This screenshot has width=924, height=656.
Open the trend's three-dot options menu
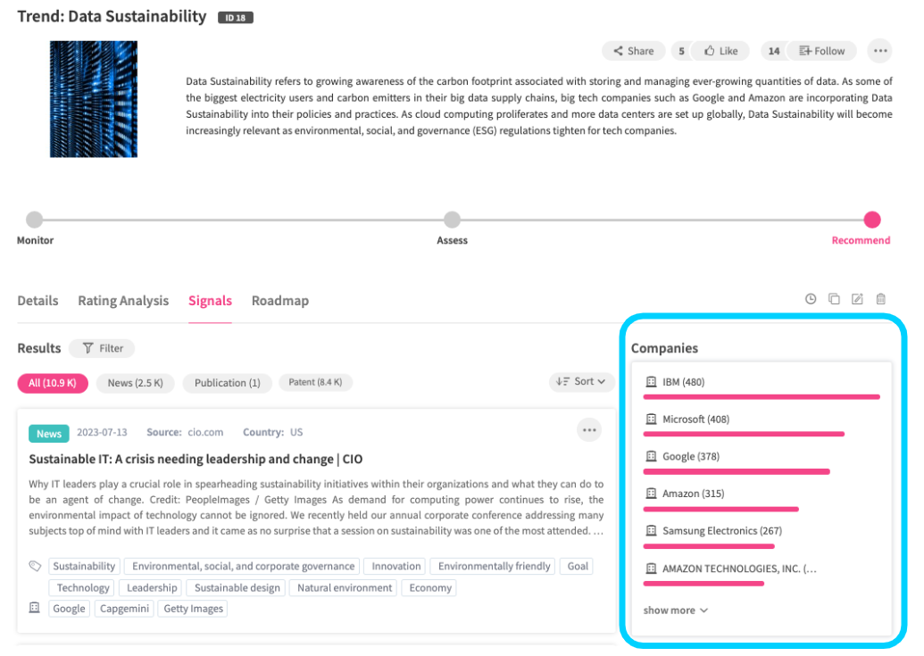pyautogui.click(x=880, y=51)
